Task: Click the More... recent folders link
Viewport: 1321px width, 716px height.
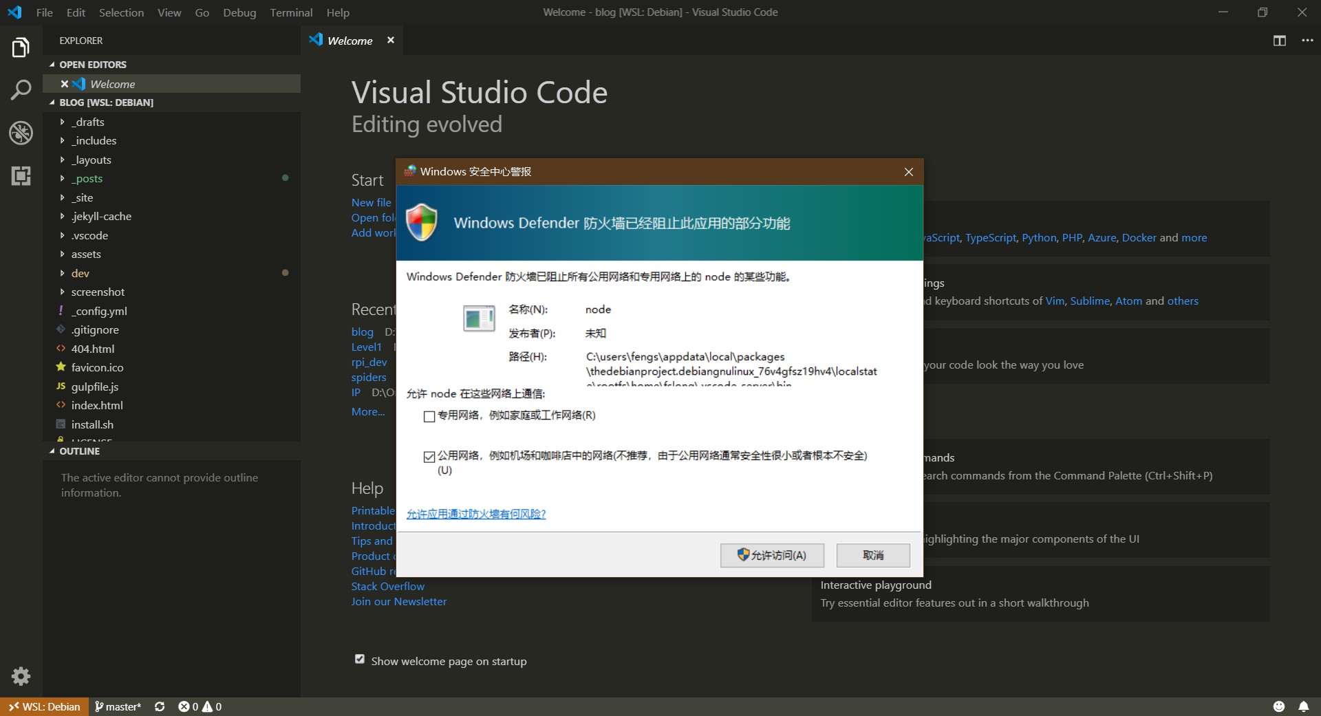Action: 368,411
